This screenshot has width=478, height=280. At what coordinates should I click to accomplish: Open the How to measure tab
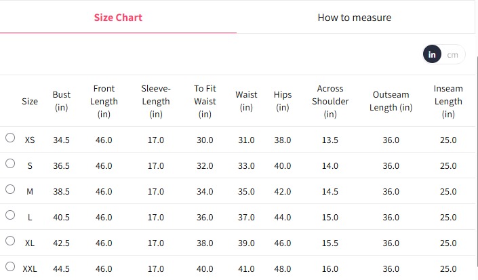(x=354, y=17)
